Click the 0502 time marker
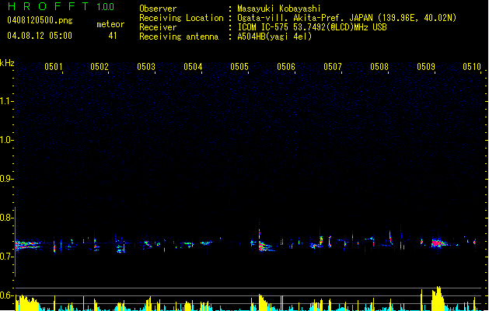489x311 pixels. tap(100, 67)
